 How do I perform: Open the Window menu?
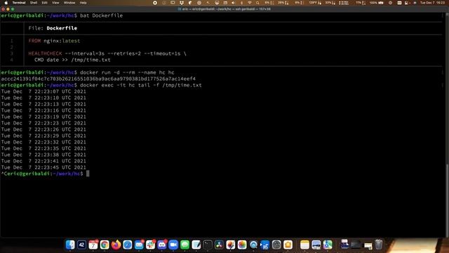[x=69, y=3]
